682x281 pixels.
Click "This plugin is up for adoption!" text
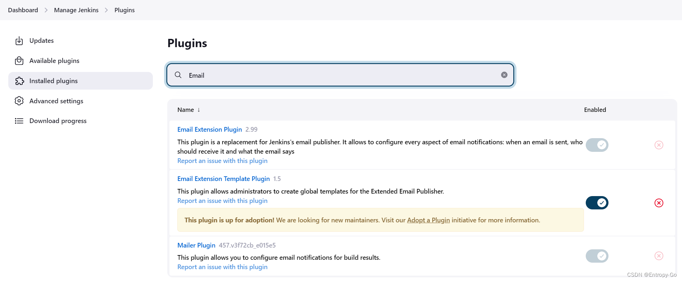pos(229,220)
